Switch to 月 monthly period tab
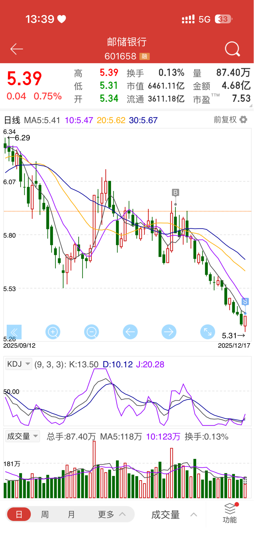Image resolution: width=254 pixels, height=551 pixels. coord(71,515)
